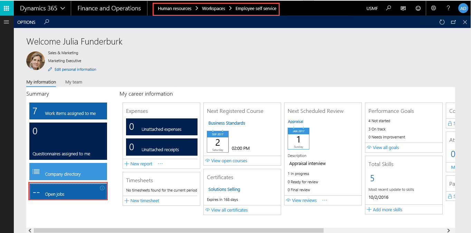Image resolution: width=471 pixels, height=233 pixels.
Task: Open the AD user account avatar
Action: click(463, 8)
